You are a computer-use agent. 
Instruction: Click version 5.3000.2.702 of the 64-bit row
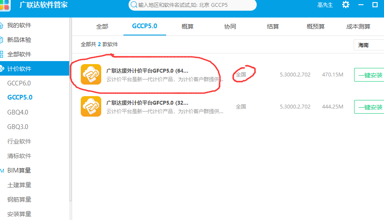(295, 74)
